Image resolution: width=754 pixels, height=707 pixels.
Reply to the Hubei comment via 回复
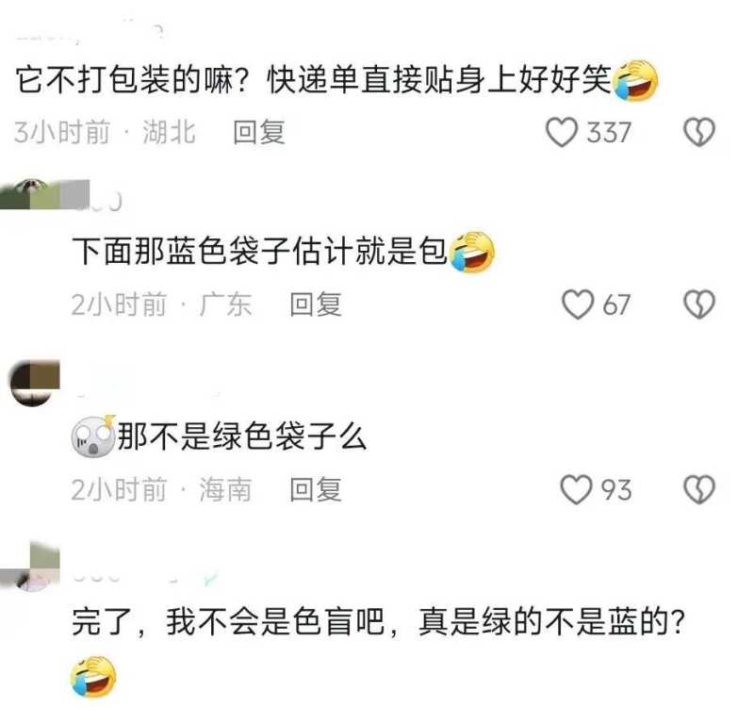click(258, 132)
